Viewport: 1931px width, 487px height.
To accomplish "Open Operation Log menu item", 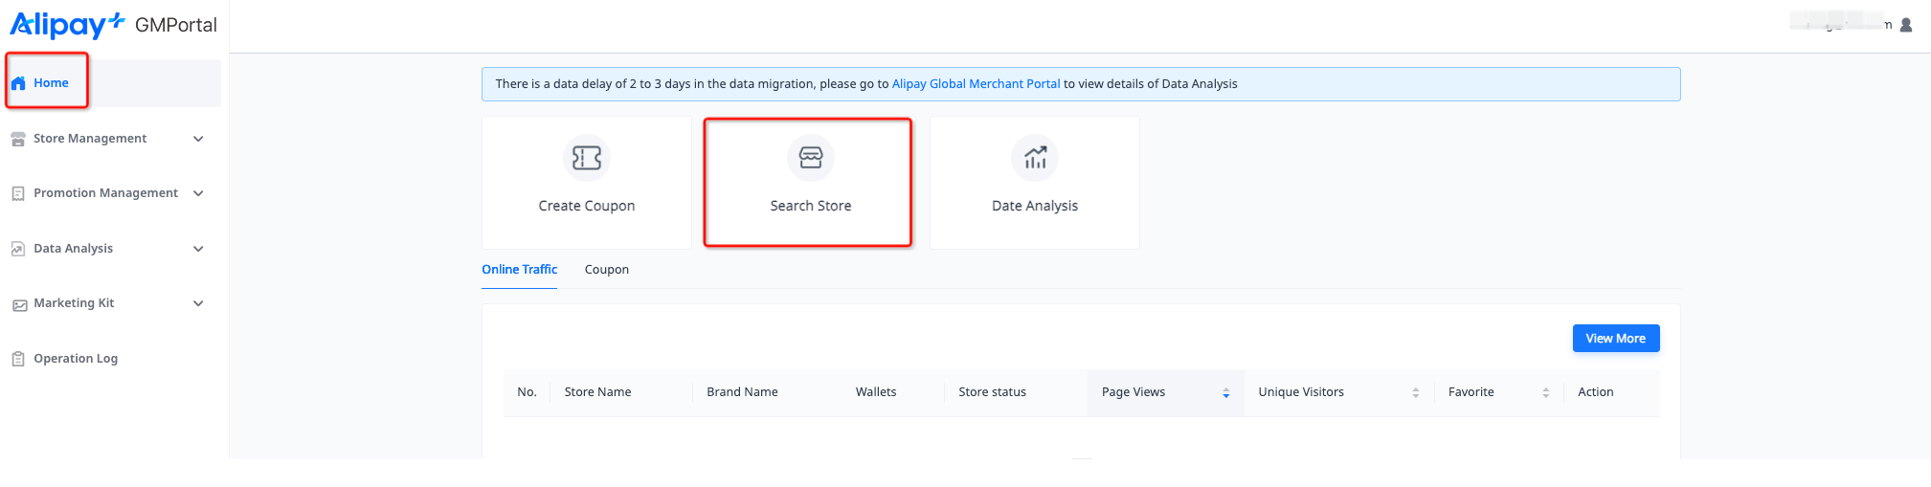I will tap(111, 359).
